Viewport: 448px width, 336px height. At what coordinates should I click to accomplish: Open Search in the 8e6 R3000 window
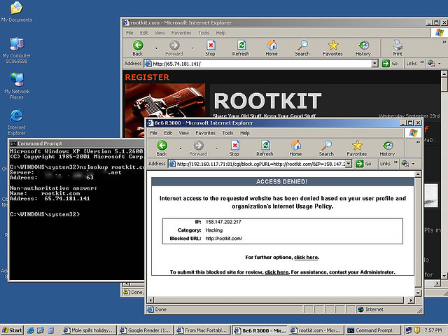tap(326, 148)
